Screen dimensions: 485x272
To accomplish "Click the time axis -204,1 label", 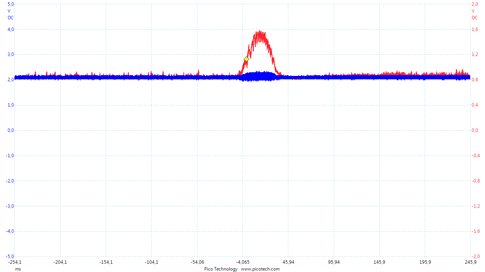I will [61, 262].
